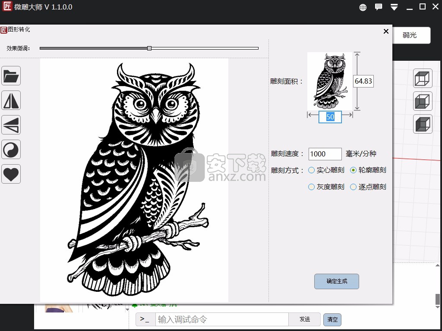Select the half-shaded cube view icon
The height and width of the screenshot is (331, 442).
coord(423,101)
